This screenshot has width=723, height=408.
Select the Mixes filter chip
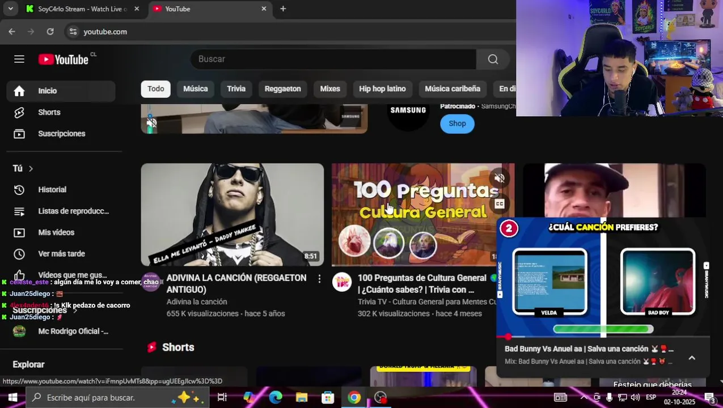pos(330,88)
